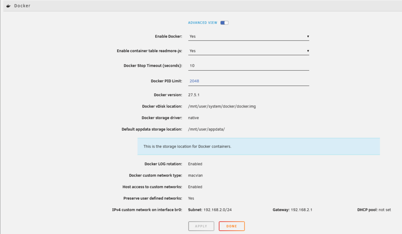Click the Docker custom network type label

tap(156, 175)
